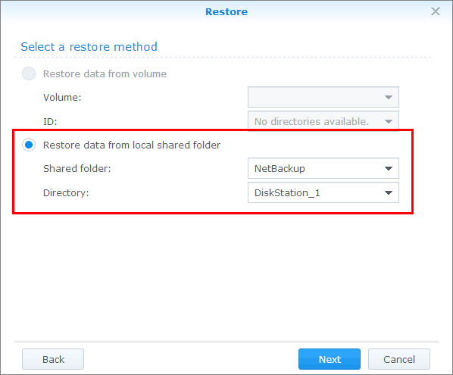Click the Shared folder field label
Viewport: 453px width, 375px height.
click(77, 168)
